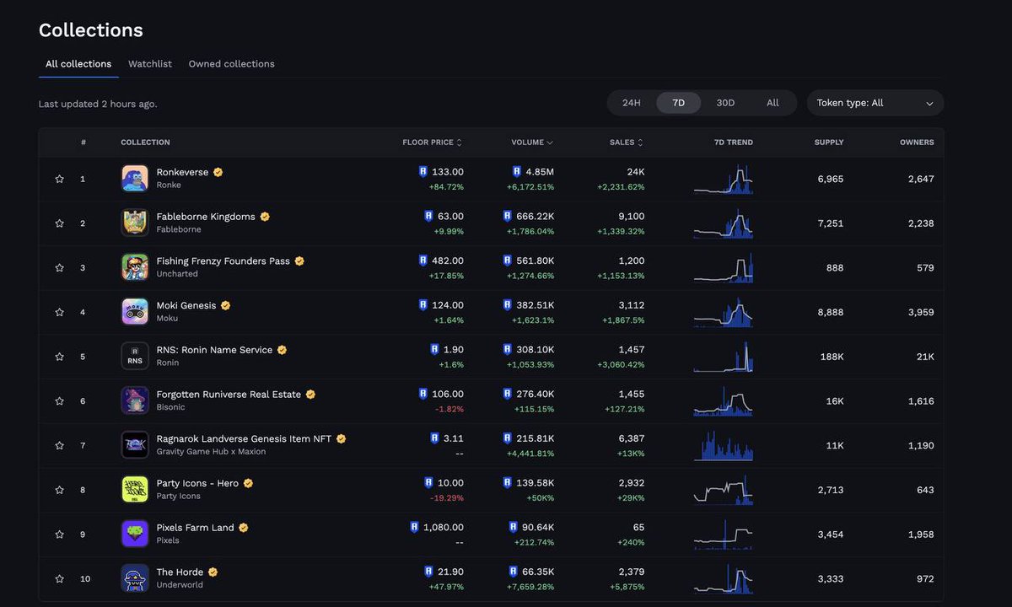The height and width of the screenshot is (607, 1012).
Task: Click verified badge beside Fishing Frenzy Founders Pass
Action: point(299,261)
